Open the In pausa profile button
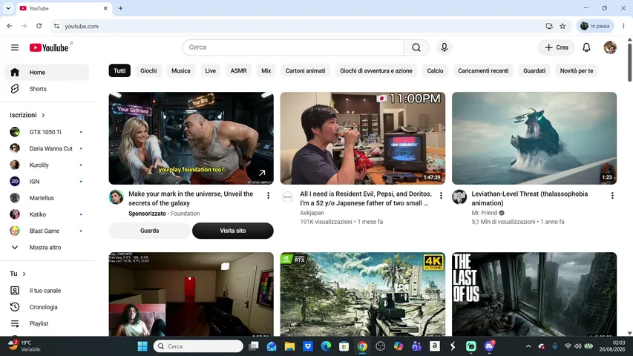This screenshot has height=356, width=633. coord(595,26)
